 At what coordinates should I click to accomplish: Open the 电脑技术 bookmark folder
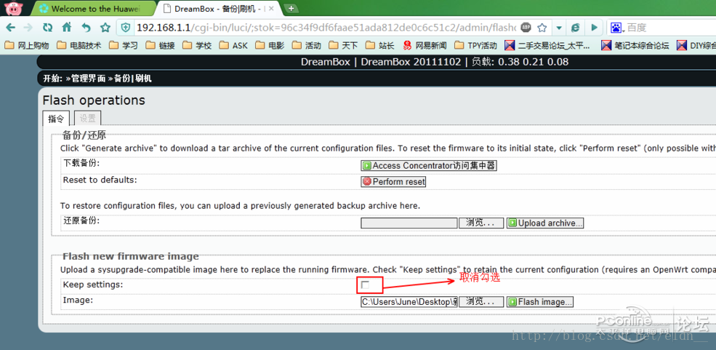pos(79,45)
